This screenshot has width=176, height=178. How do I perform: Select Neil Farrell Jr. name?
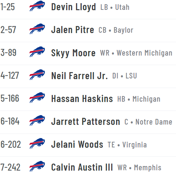80,76
